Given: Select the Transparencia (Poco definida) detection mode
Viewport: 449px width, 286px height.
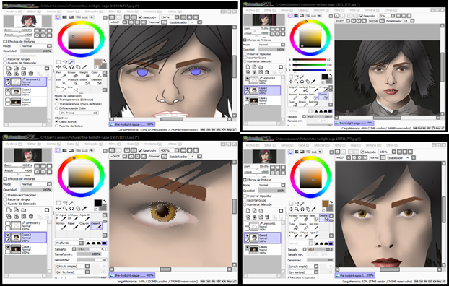Looking at the screenshot, I should (x=79, y=104).
